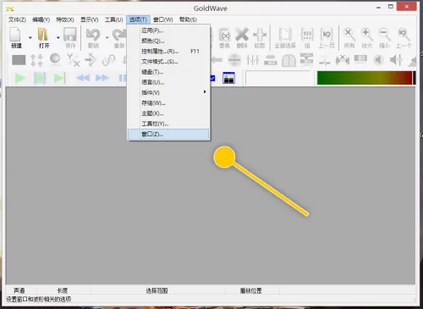Click the arch-shaped effect icon
This screenshot has width=423, height=309.
[288, 60]
